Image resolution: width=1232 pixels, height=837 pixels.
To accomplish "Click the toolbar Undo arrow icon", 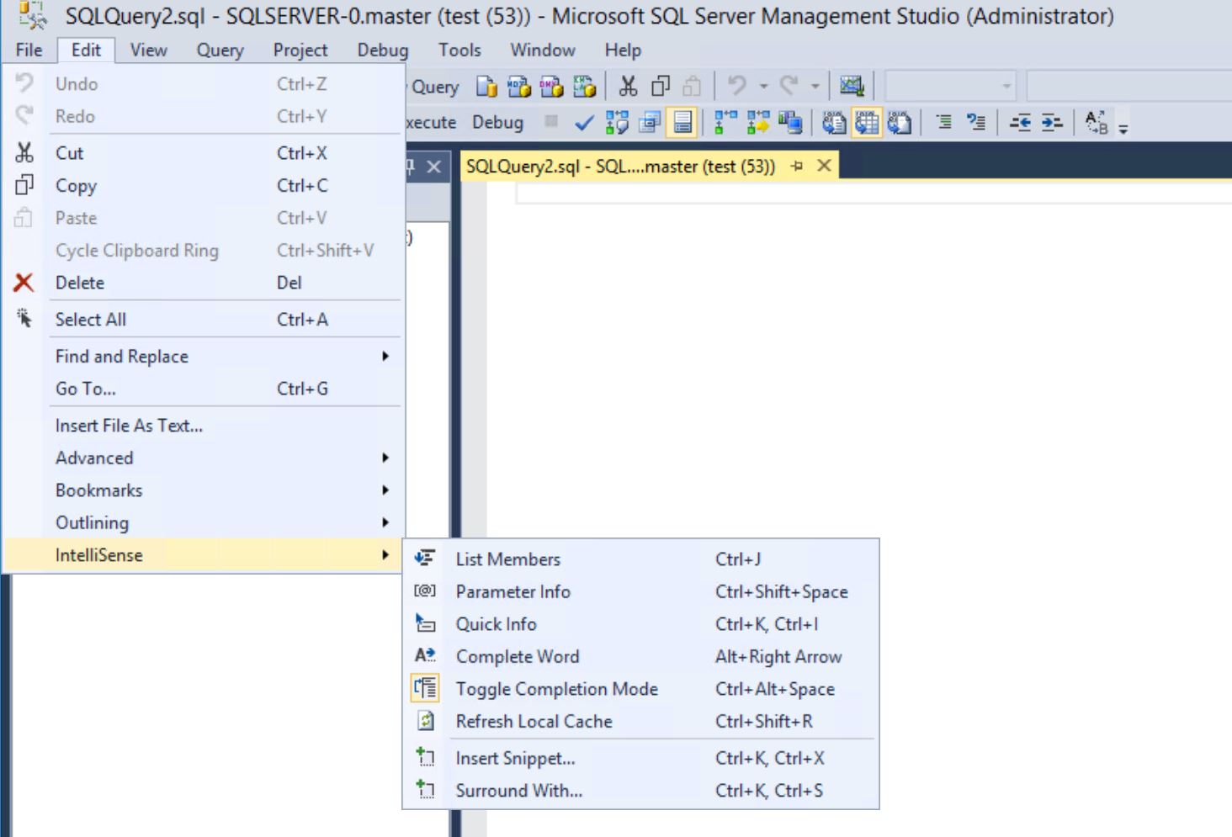I will [x=737, y=86].
